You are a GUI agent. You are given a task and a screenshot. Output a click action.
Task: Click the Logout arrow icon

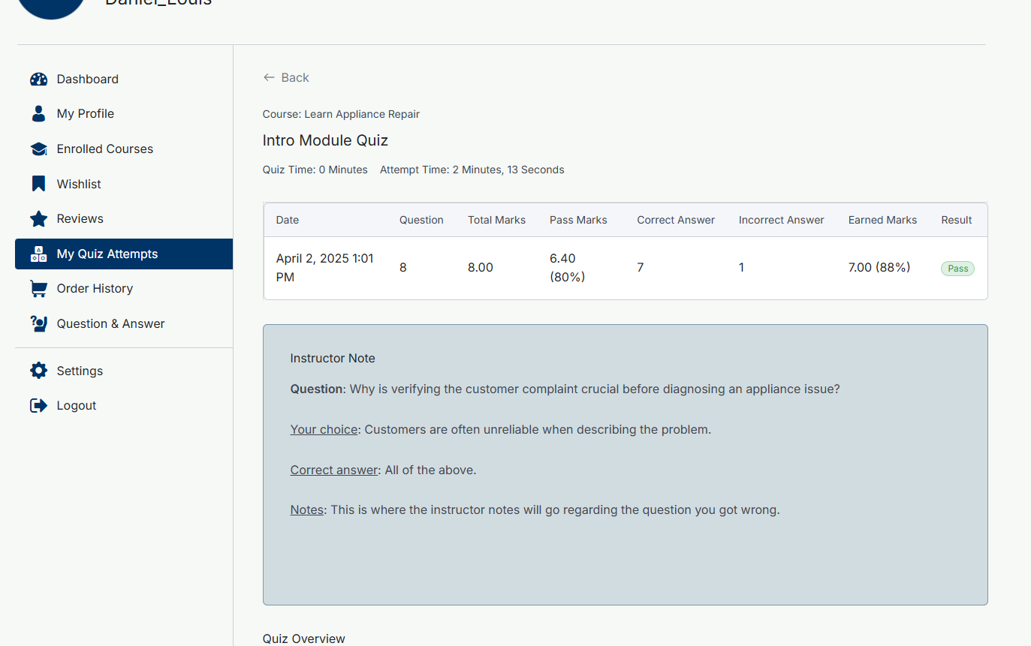pos(38,406)
